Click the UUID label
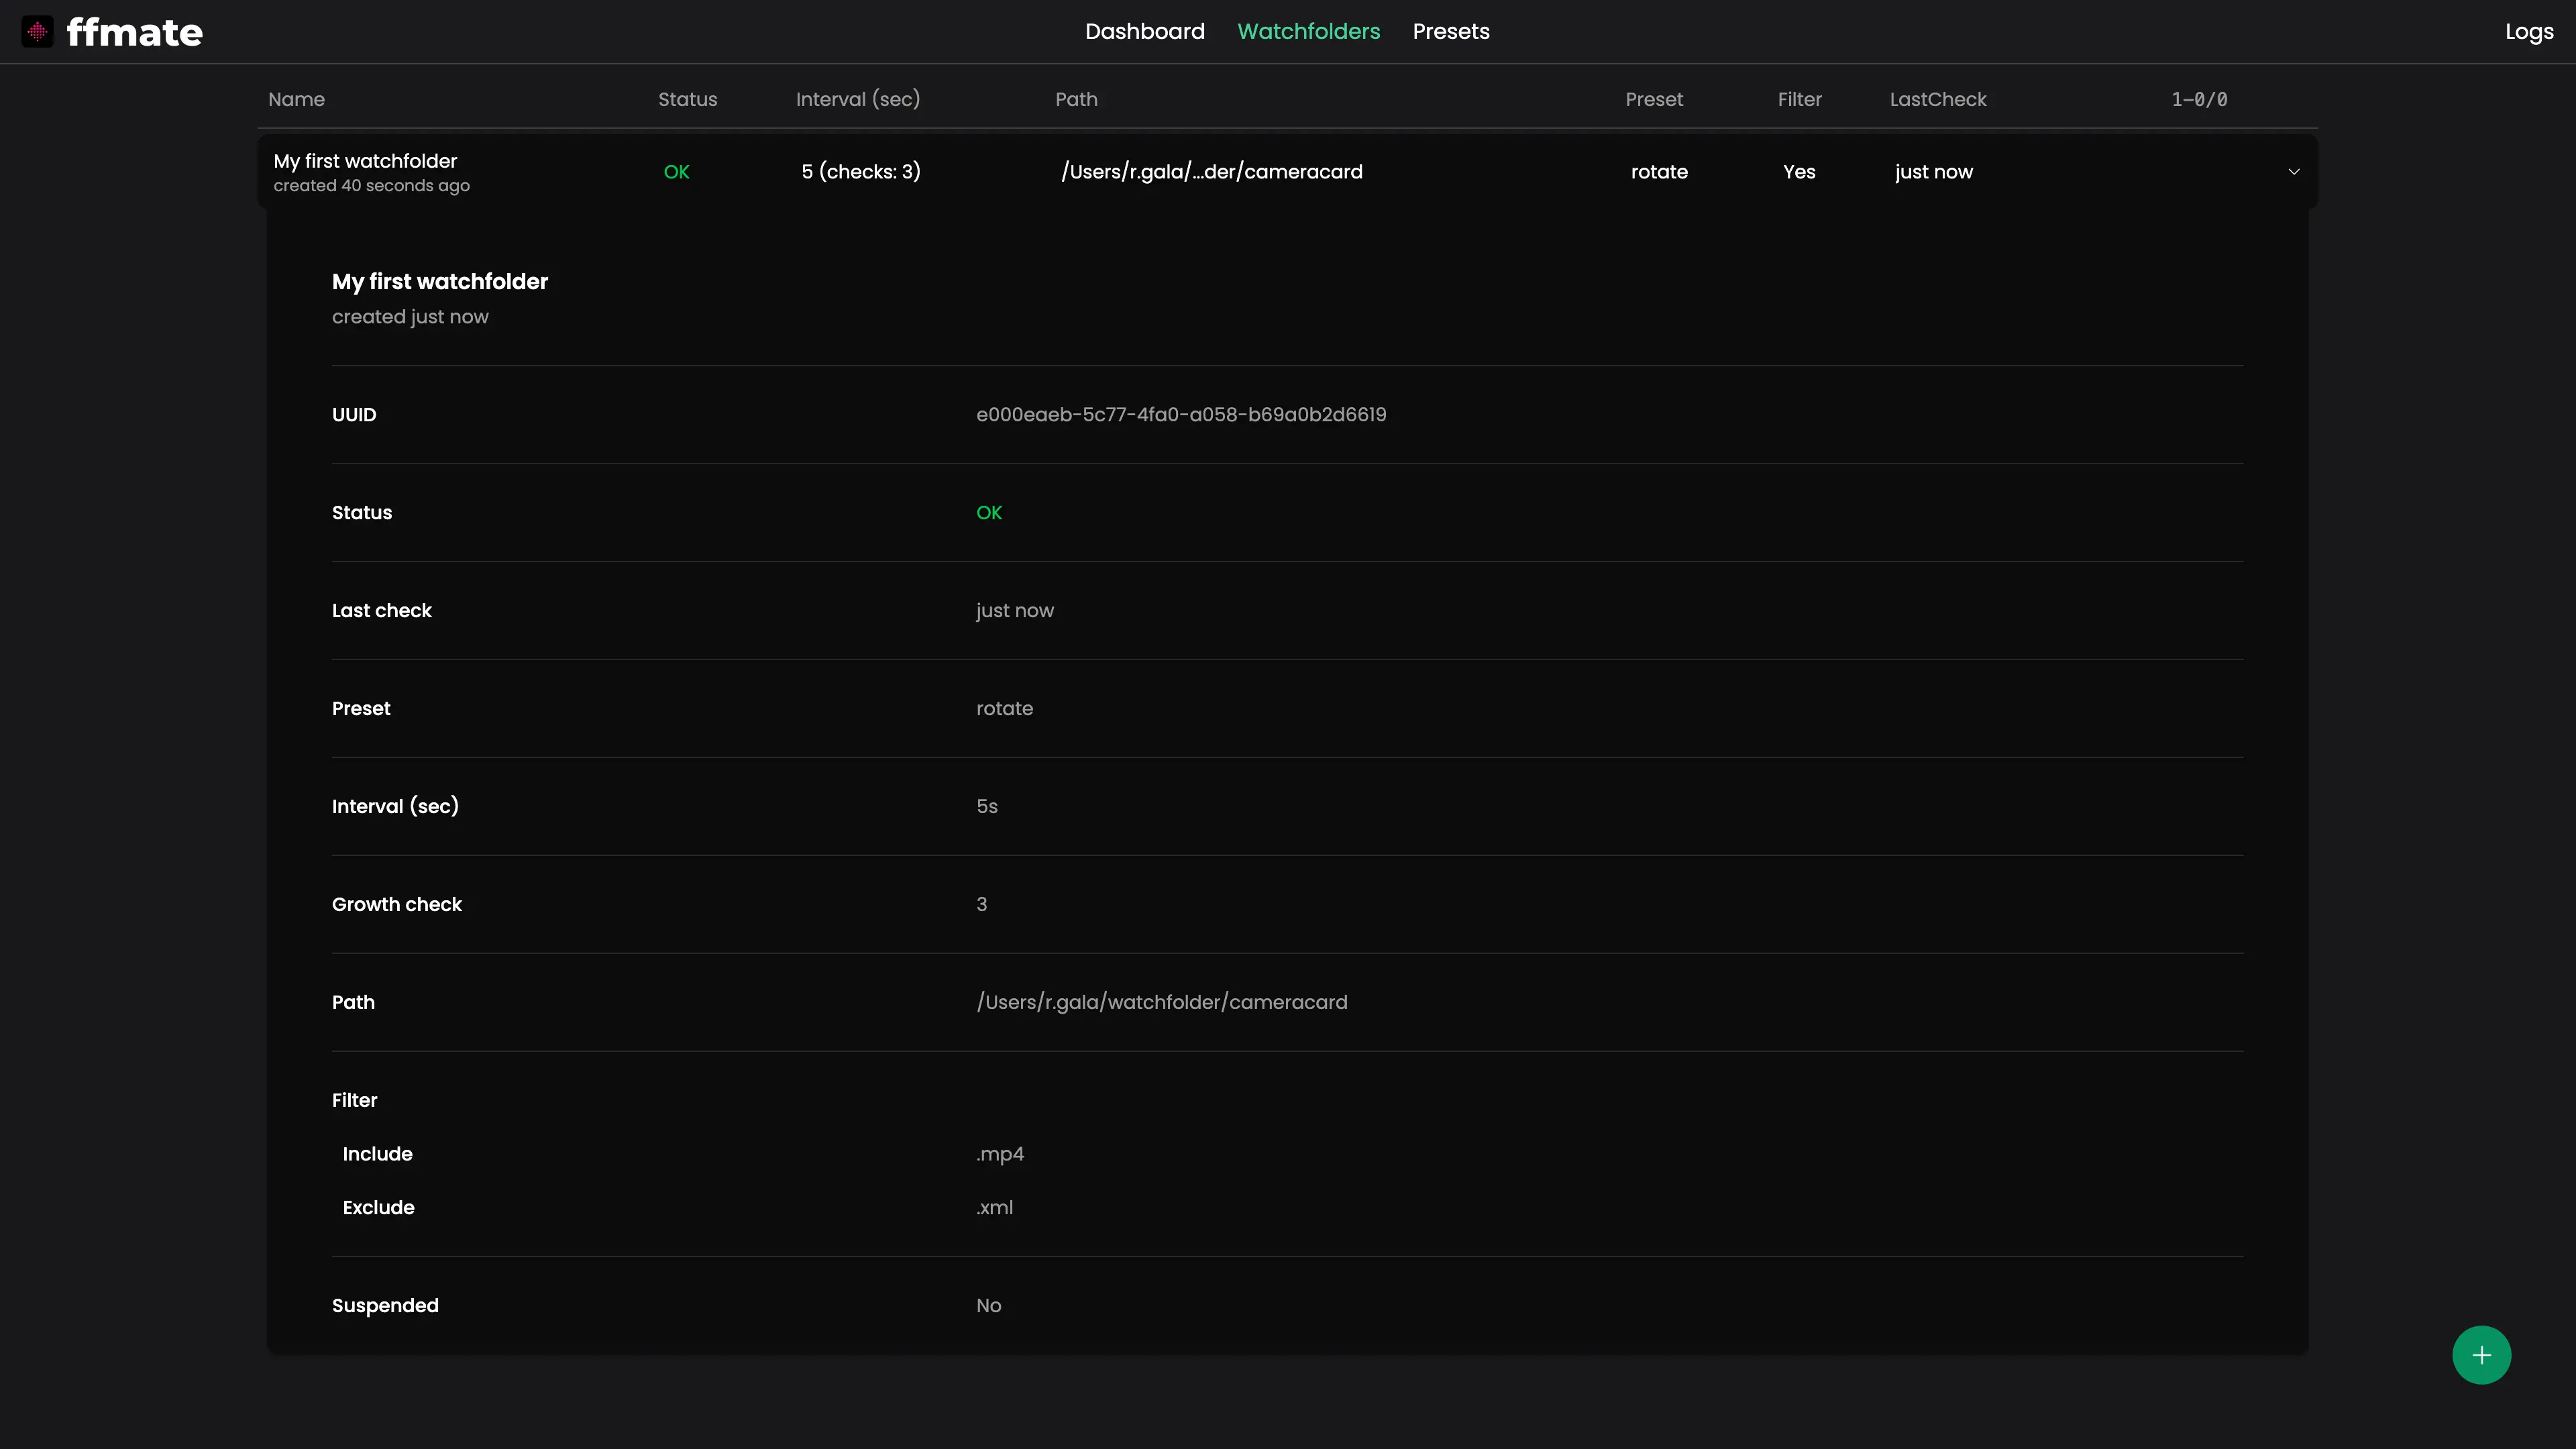The image size is (2576, 1449). pyautogui.click(x=354, y=415)
